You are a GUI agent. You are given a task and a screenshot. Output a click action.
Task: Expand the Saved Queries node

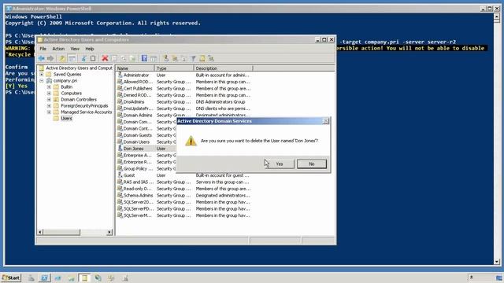click(x=42, y=74)
